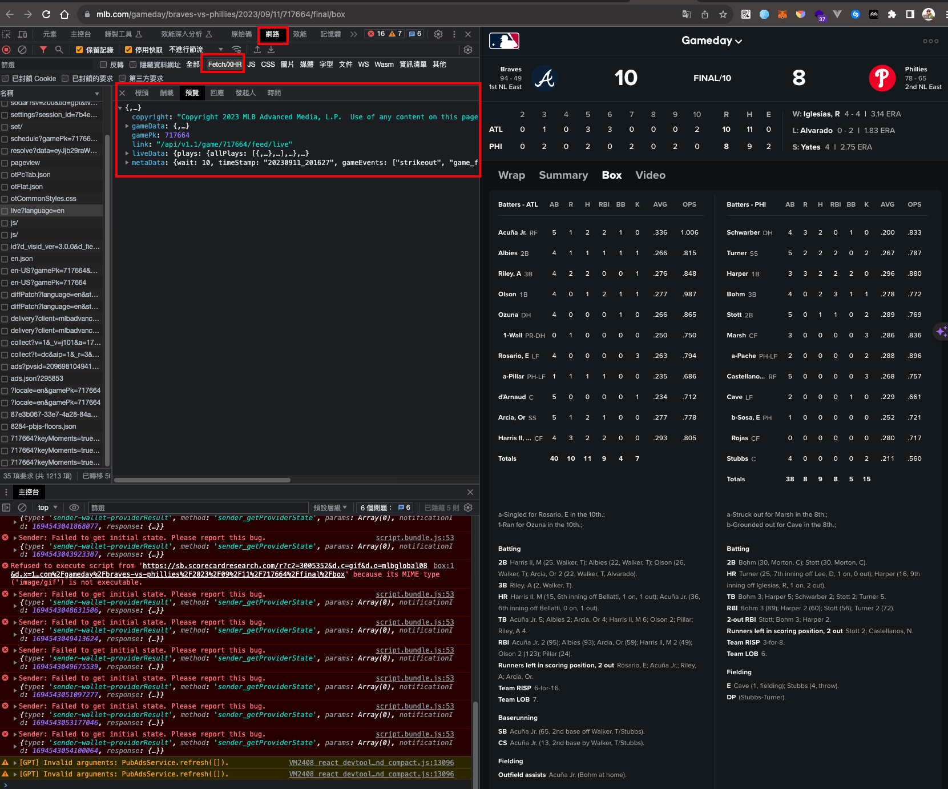
Task: Create a live expression using the eye icon
Action: click(x=74, y=508)
